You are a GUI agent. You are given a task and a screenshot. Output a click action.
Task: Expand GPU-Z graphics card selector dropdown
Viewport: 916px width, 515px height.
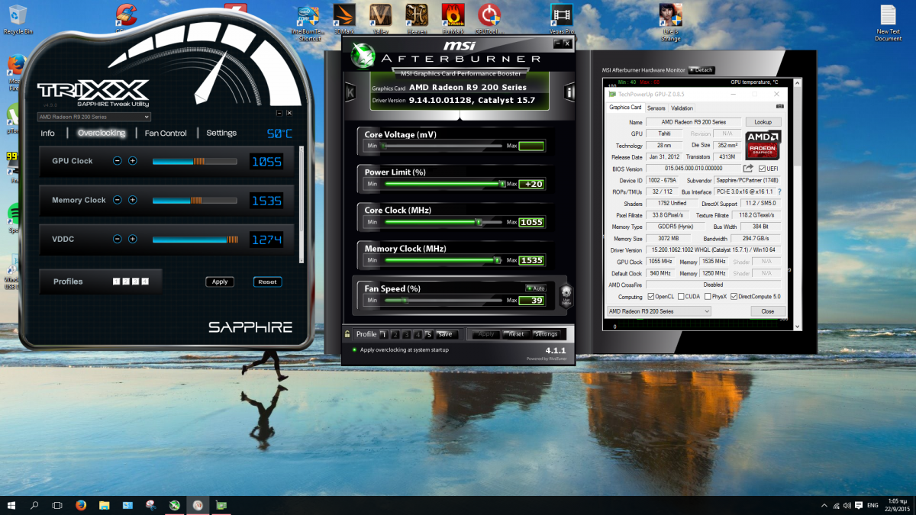[x=659, y=311]
